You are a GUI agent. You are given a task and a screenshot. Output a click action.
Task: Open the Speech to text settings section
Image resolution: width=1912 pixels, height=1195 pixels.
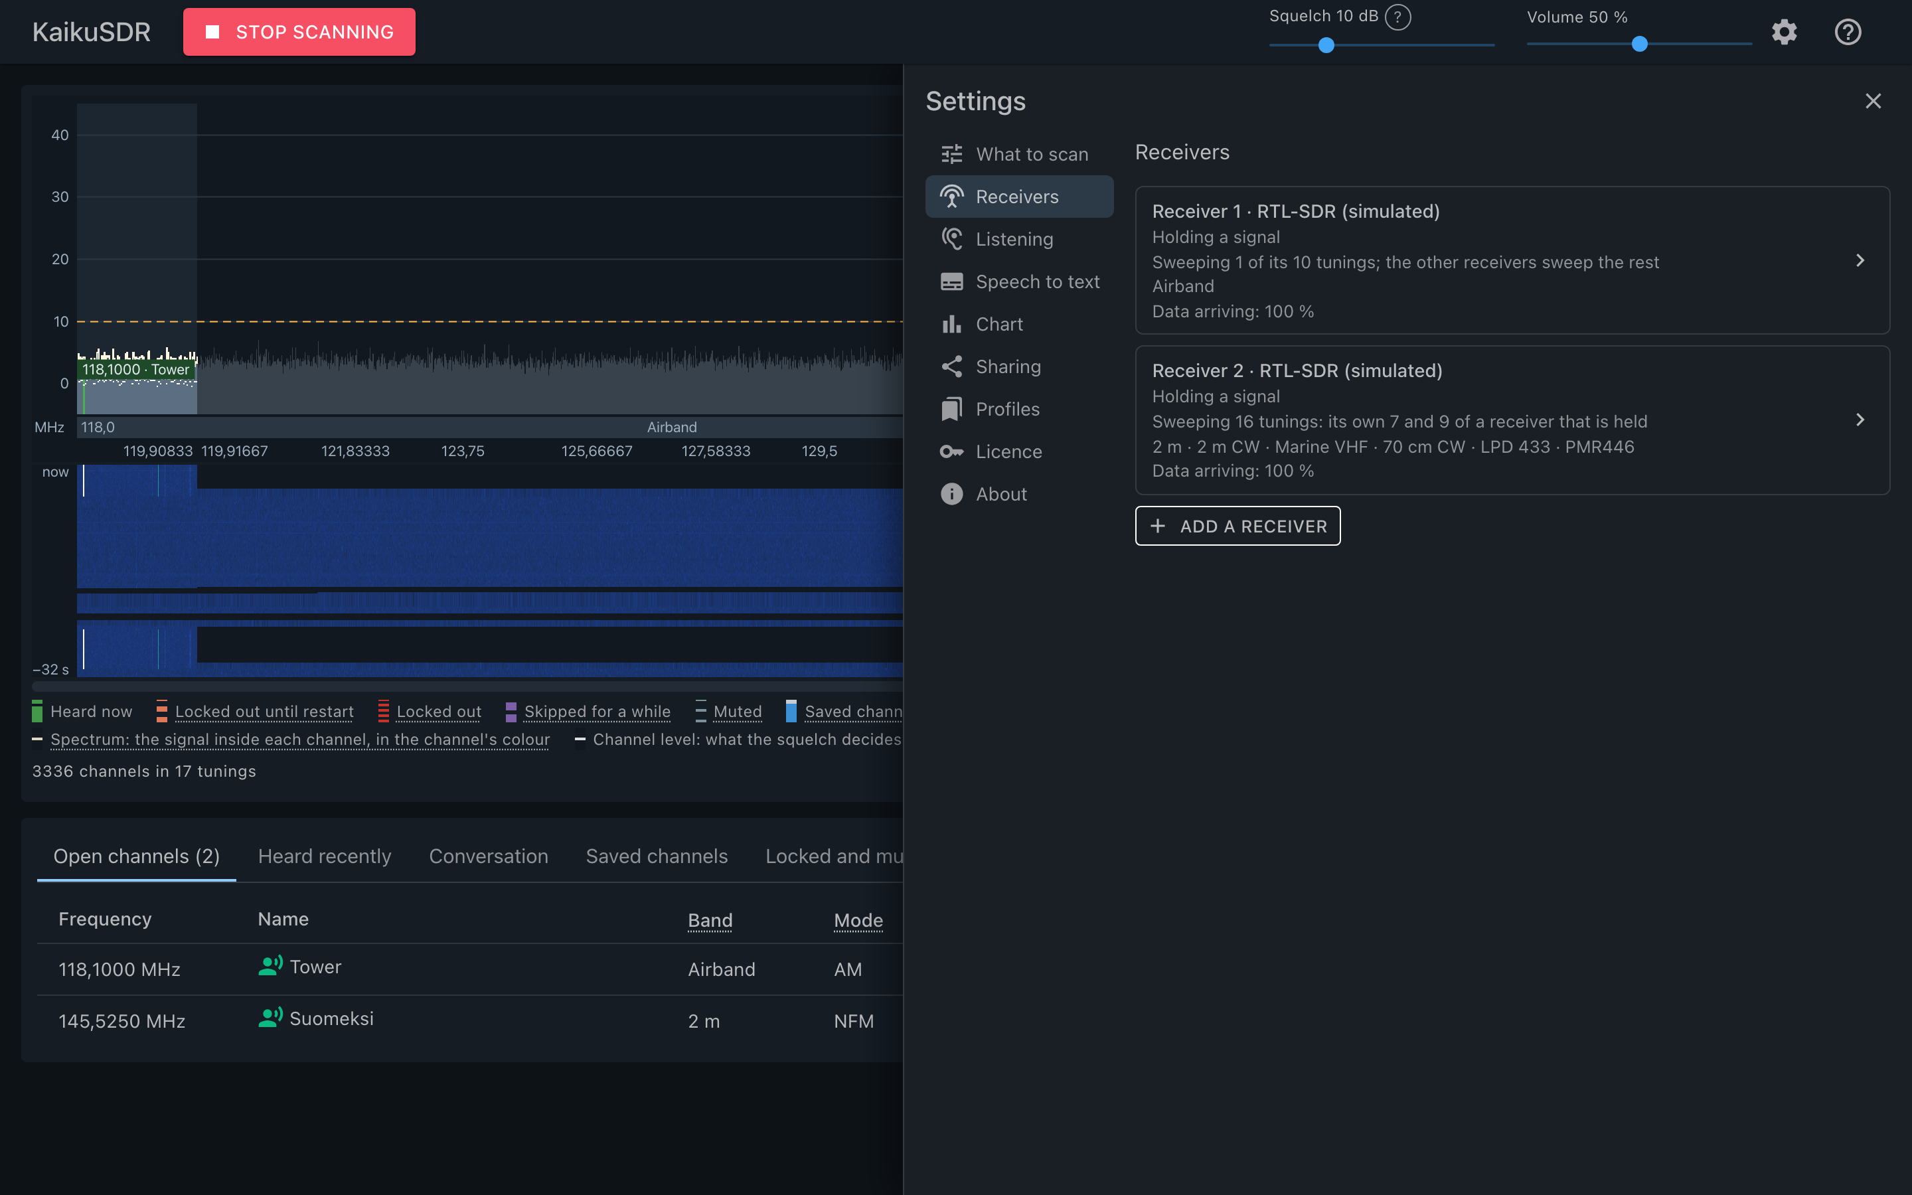[1019, 281]
